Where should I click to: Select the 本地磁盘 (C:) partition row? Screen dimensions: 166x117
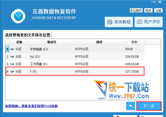point(75,49)
